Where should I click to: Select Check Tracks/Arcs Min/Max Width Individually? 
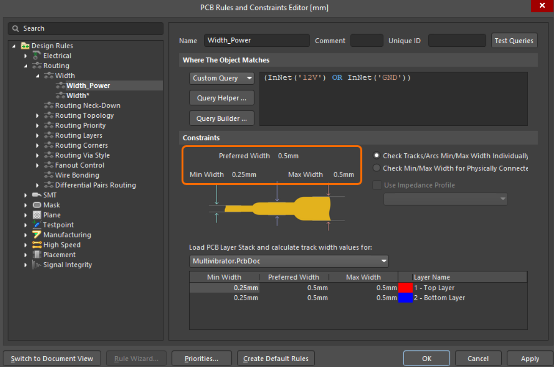point(377,156)
